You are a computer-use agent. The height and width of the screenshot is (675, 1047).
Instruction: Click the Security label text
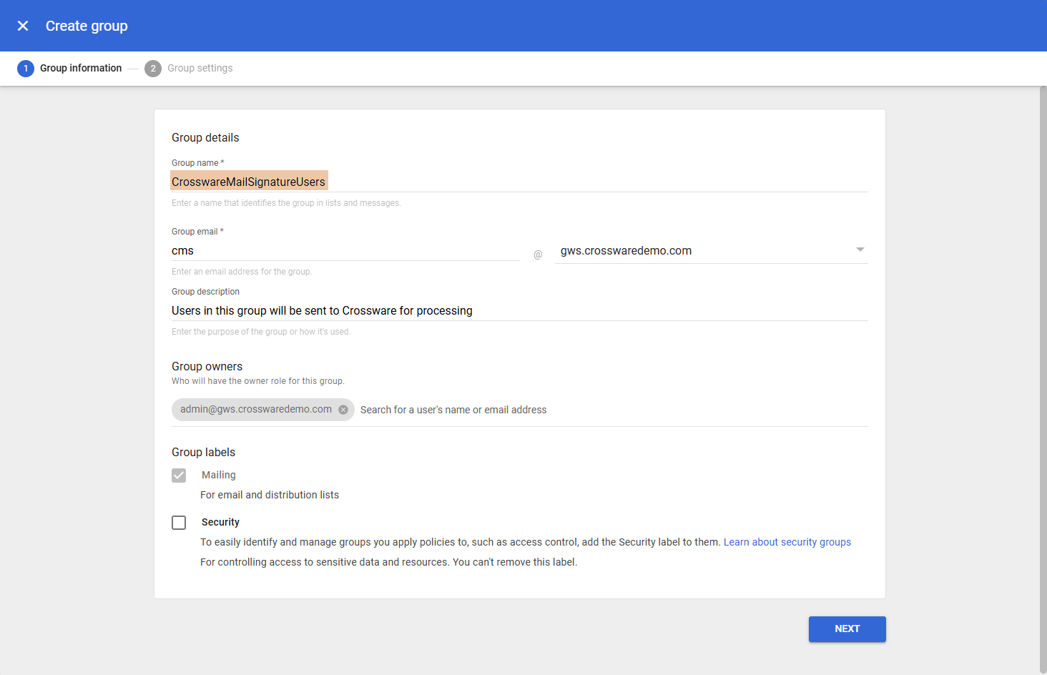click(x=220, y=523)
